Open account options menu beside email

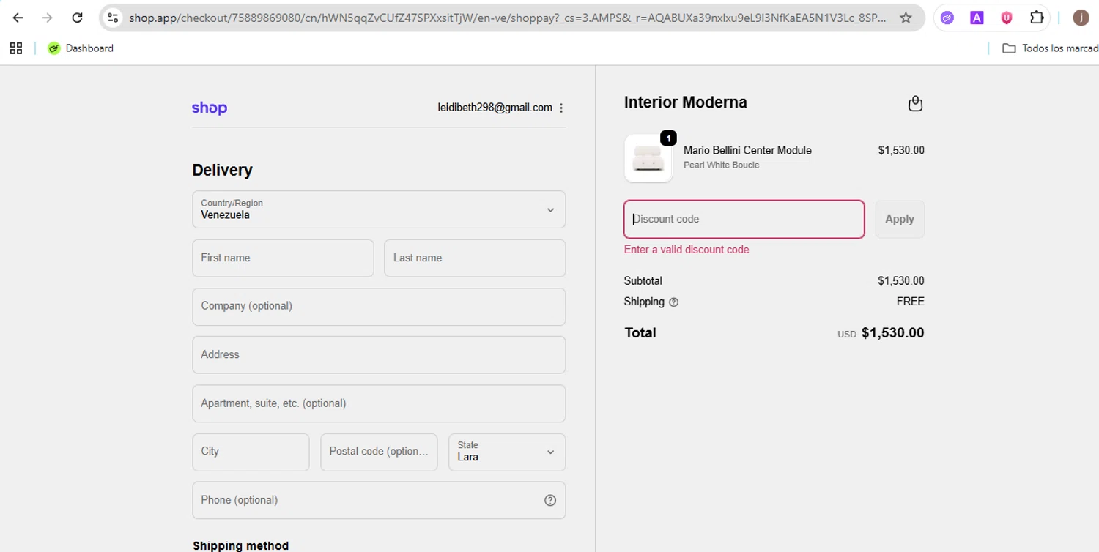[x=561, y=108]
